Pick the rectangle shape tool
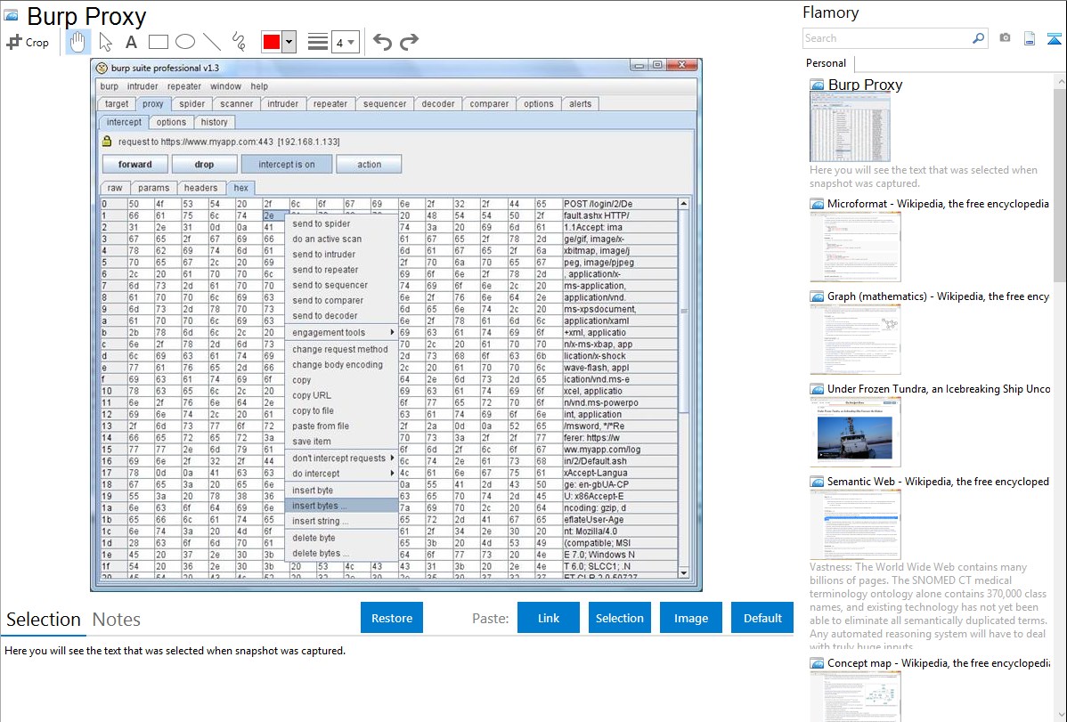 [x=159, y=42]
